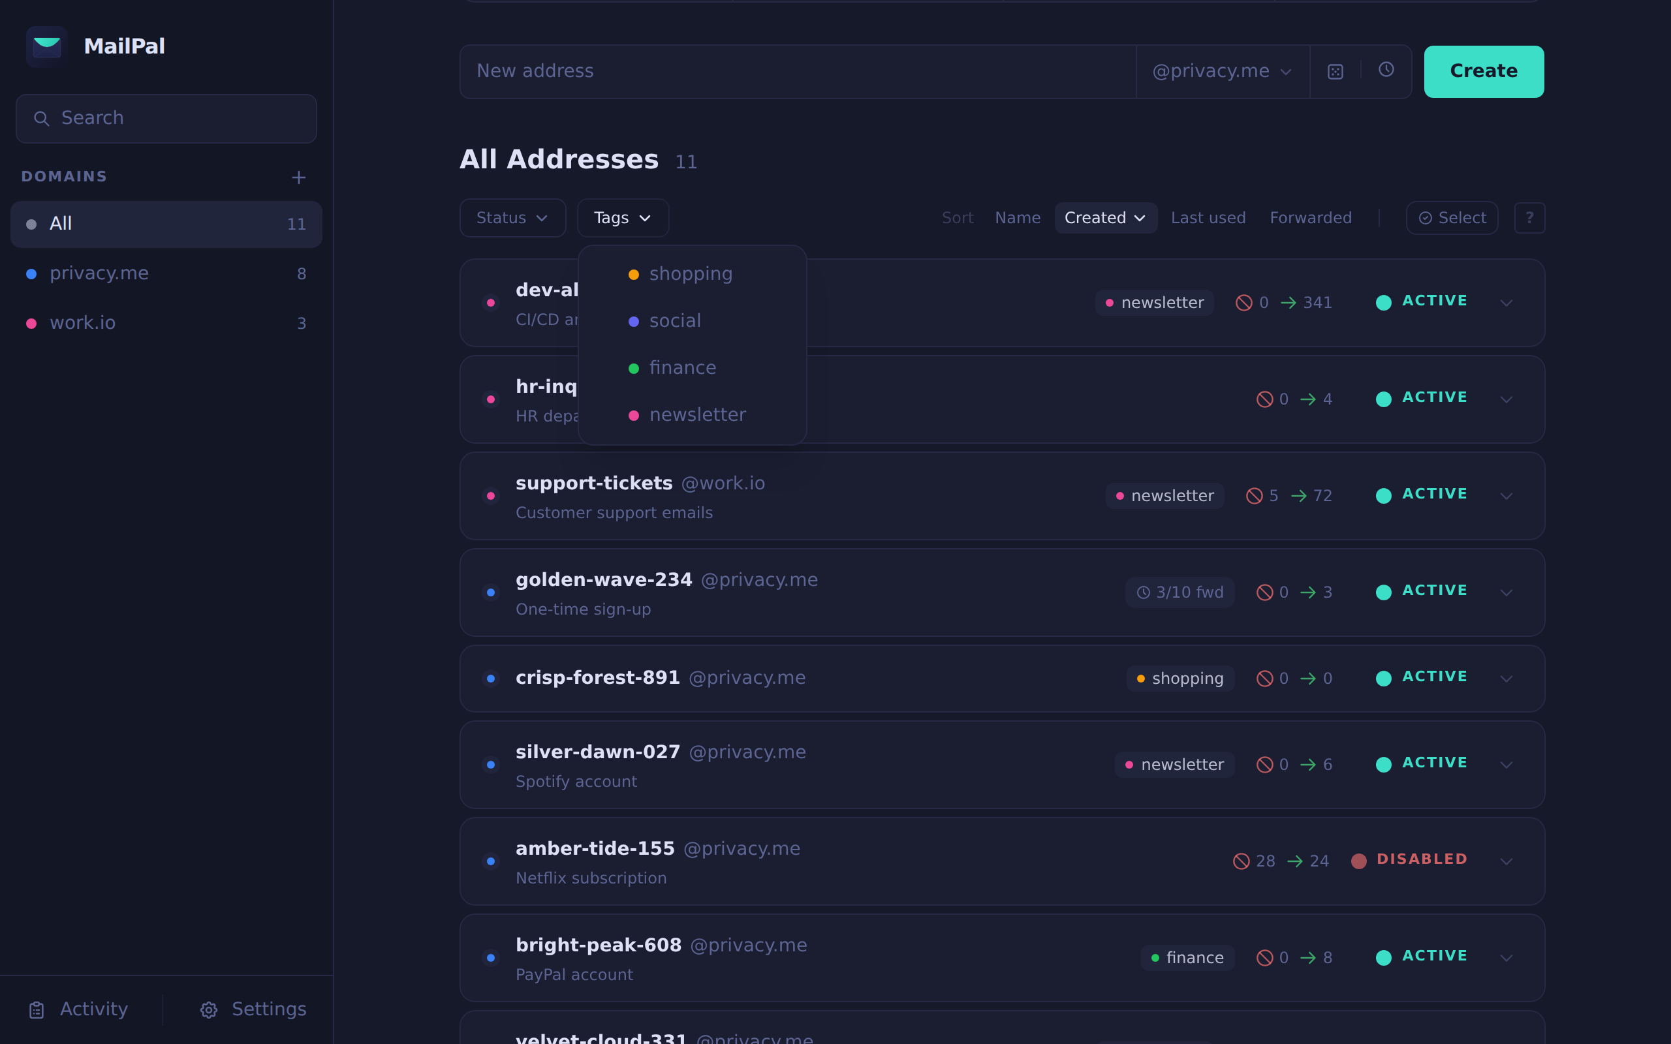This screenshot has width=1671, height=1044.
Task: Click blocked count icon on amber-tide-155
Action: coord(1241,861)
